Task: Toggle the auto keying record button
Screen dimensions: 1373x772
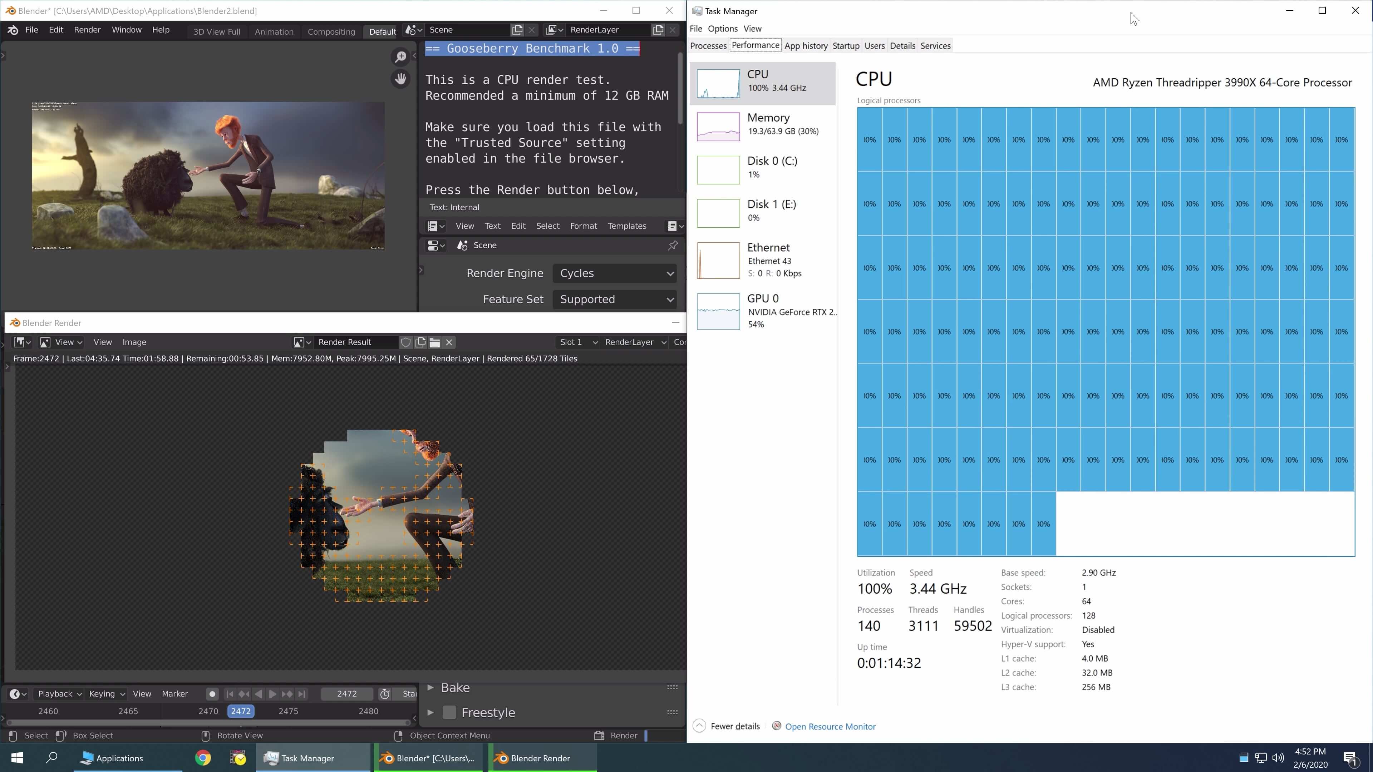Action: (x=212, y=694)
